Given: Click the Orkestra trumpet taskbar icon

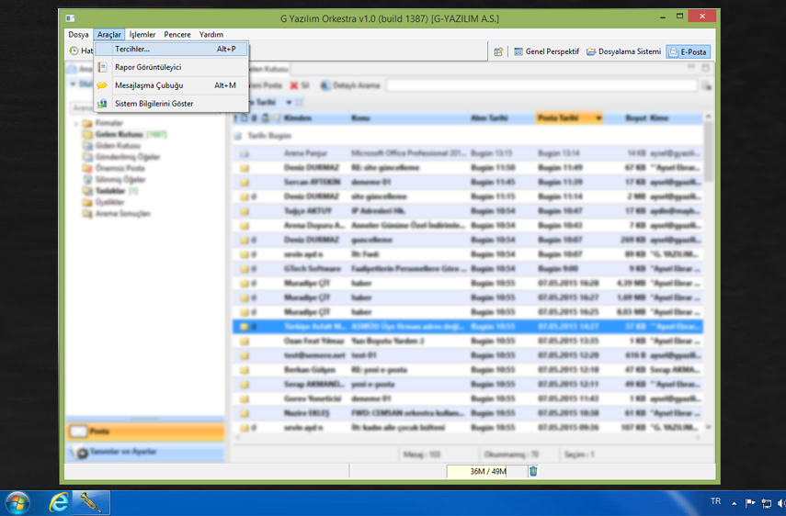Looking at the screenshot, I should [x=91, y=502].
